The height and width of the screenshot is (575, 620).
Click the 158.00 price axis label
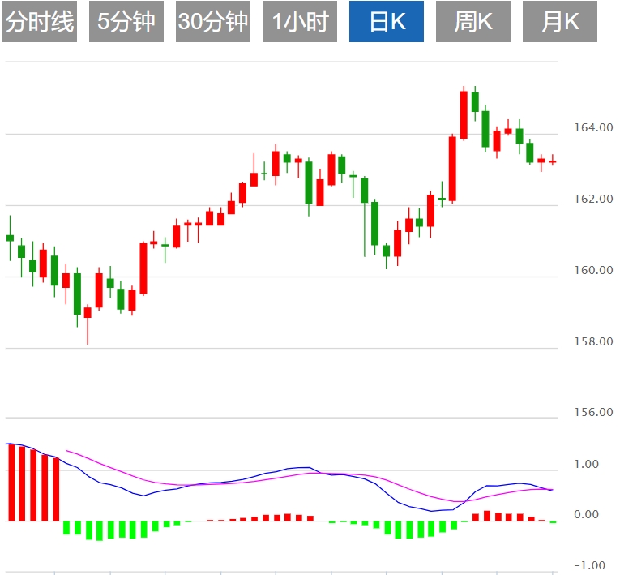(x=593, y=341)
